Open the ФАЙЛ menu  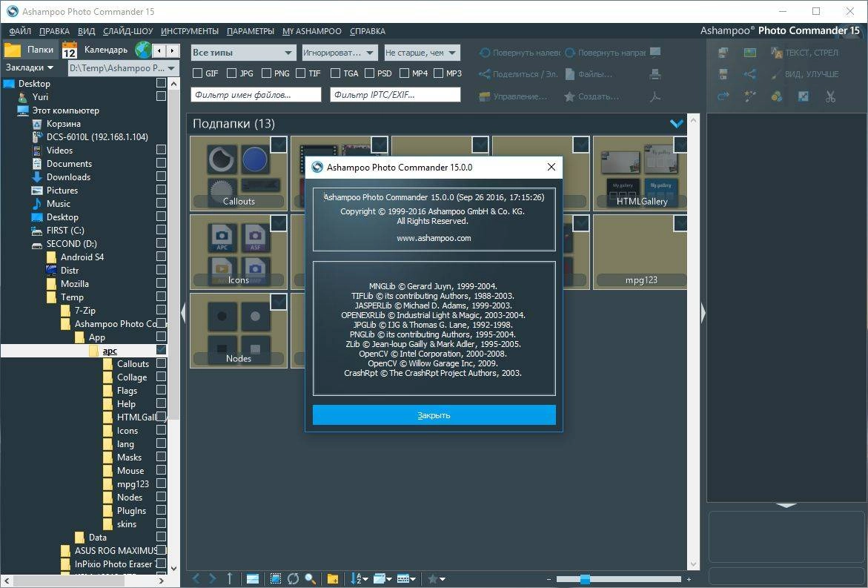coord(20,31)
